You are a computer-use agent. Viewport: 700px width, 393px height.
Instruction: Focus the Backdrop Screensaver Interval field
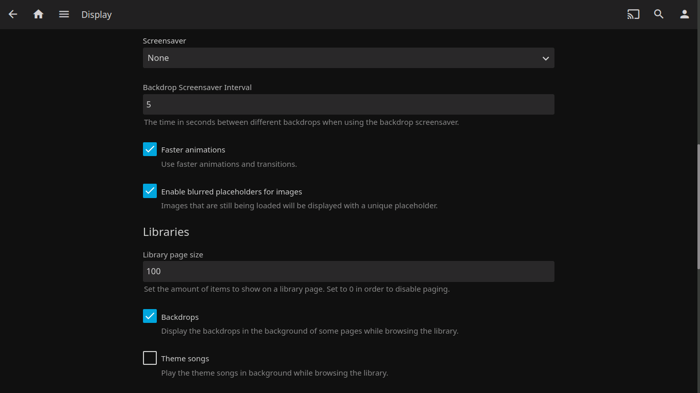point(348,104)
